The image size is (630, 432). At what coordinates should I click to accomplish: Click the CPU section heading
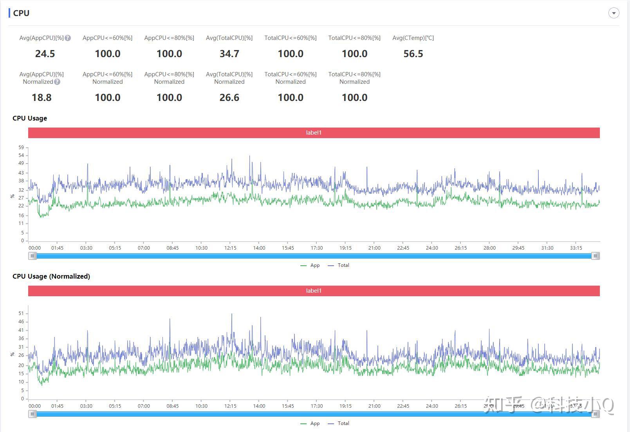pos(21,13)
